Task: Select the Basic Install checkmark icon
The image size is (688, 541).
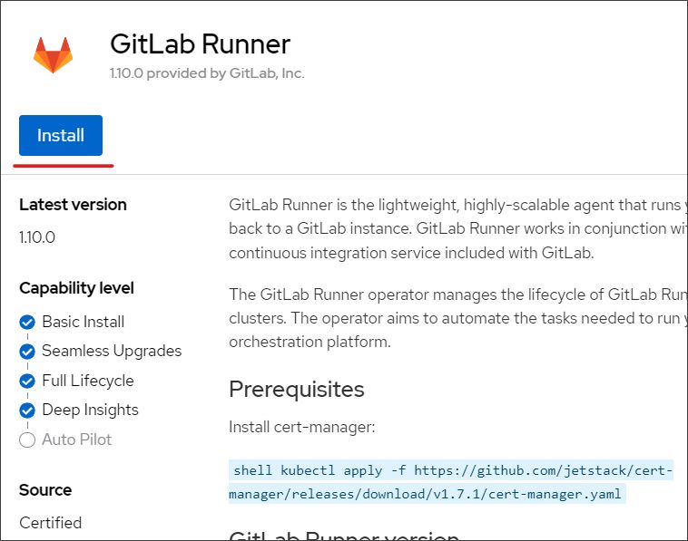Action: (27, 322)
